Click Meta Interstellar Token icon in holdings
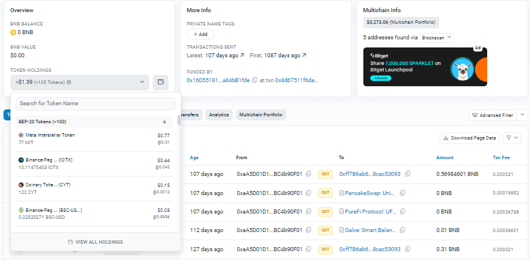This screenshot has width=530, height=261. click(21, 135)
